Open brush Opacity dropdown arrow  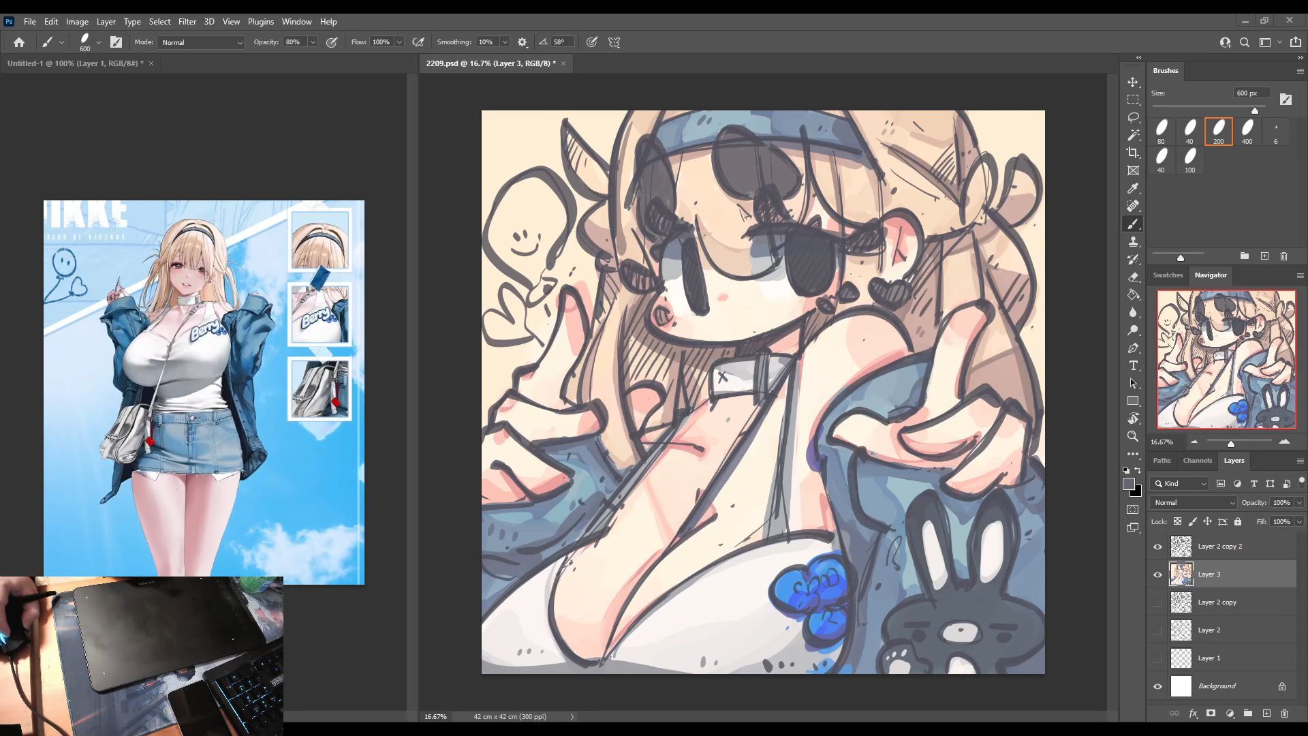point(313,42)
